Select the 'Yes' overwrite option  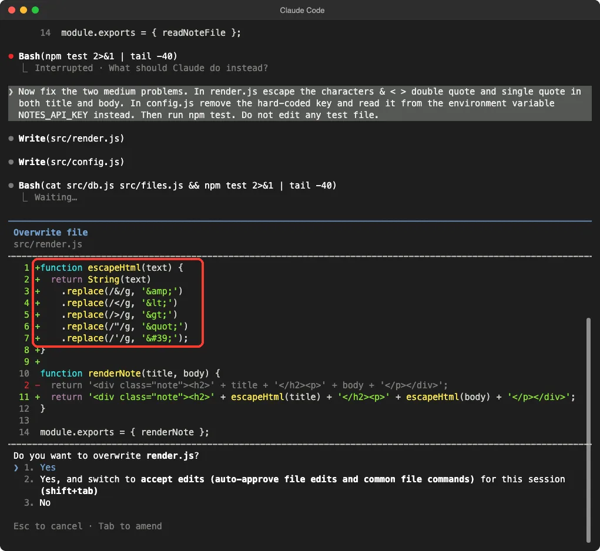pyautogui.click(x=48, y=467)
